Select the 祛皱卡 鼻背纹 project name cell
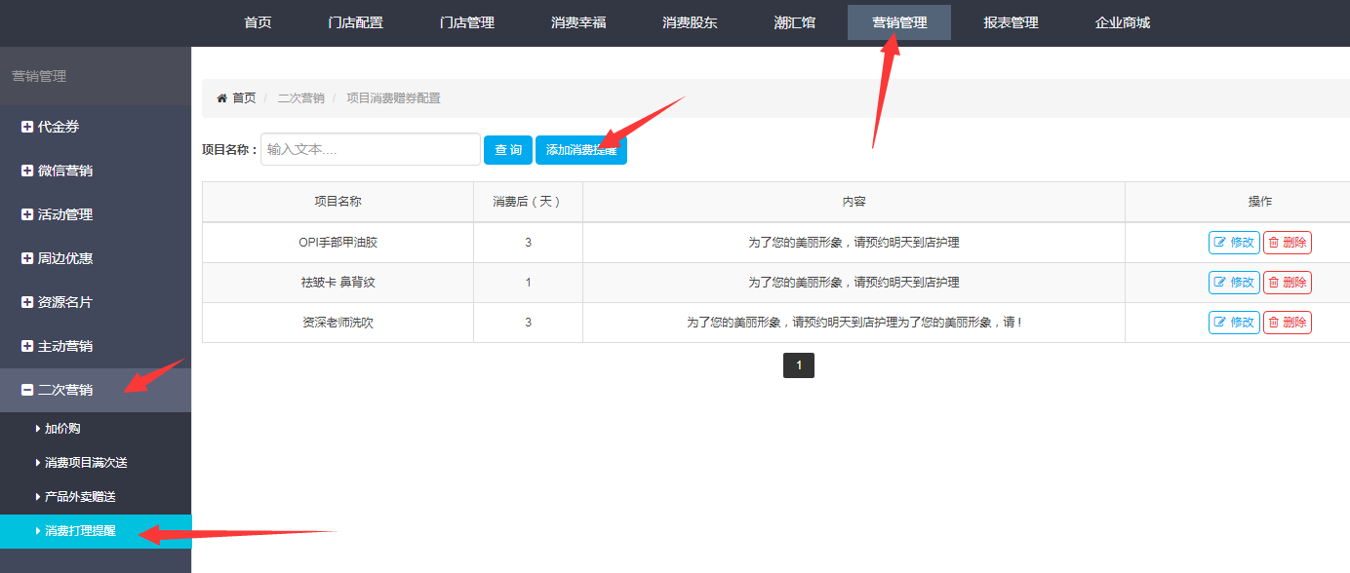 [337, 283]
